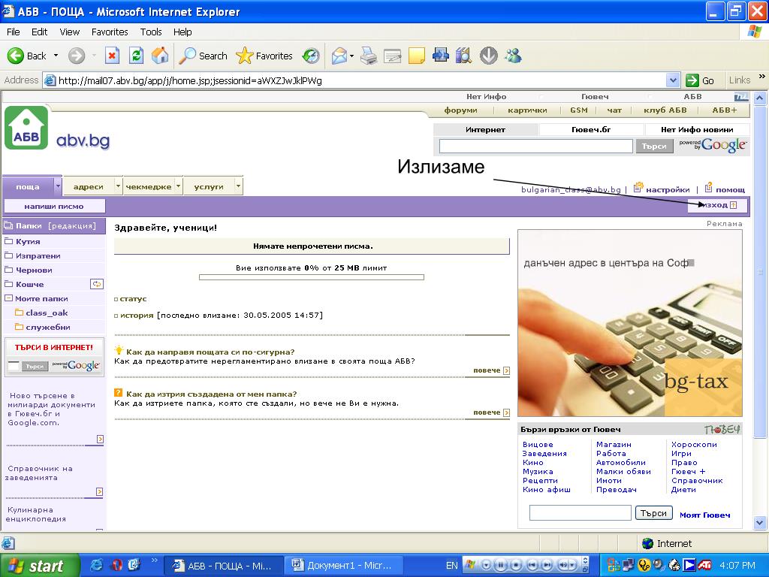The height and width of the screenshot is (577, 769).
Task: Click the Windows Start button
Action: click(39, 565)
